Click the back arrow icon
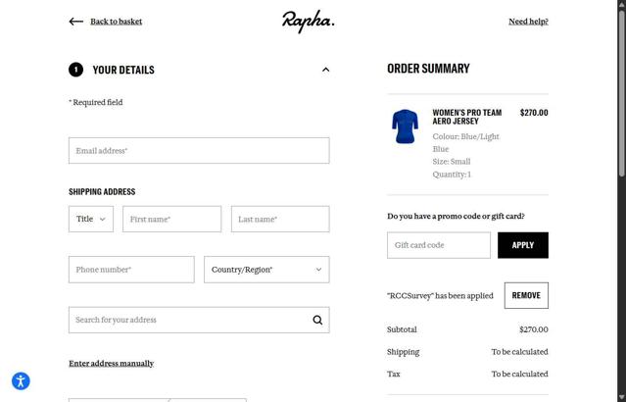This screenshot has height=402, width=626. pyautogui.click(x=75, y=22)
